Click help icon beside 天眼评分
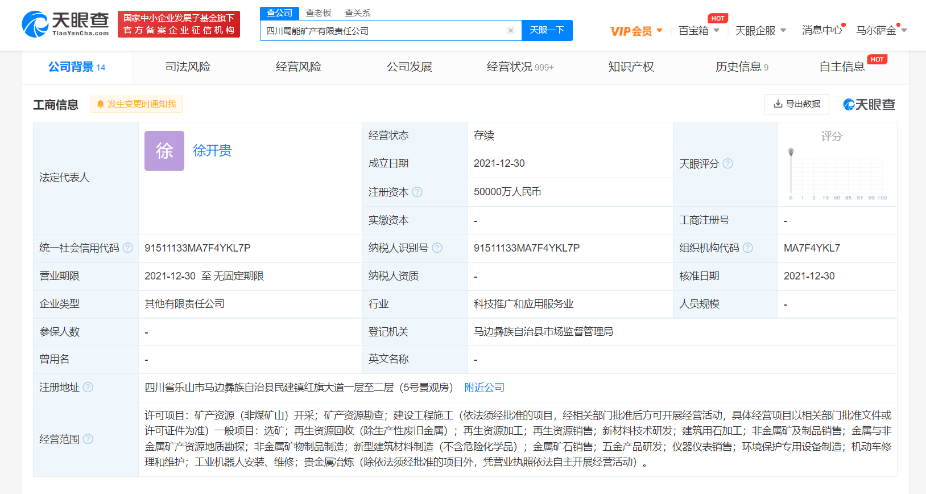Viewport: 926px width, 494px height. tap(727, 164)
